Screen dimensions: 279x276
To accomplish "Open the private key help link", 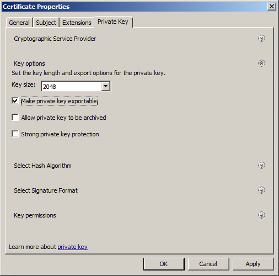I will pyautogui.click(x=72, y=247).
